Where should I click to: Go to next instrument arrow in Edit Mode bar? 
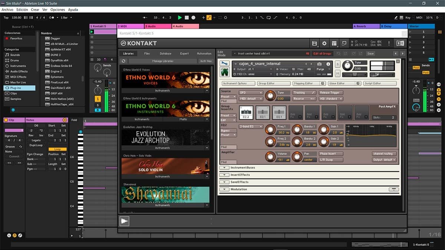click(402, 54)
